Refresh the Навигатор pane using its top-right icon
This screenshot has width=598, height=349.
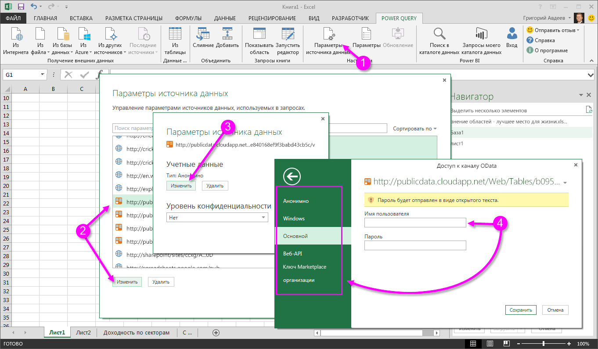click(x=589, y=110)
